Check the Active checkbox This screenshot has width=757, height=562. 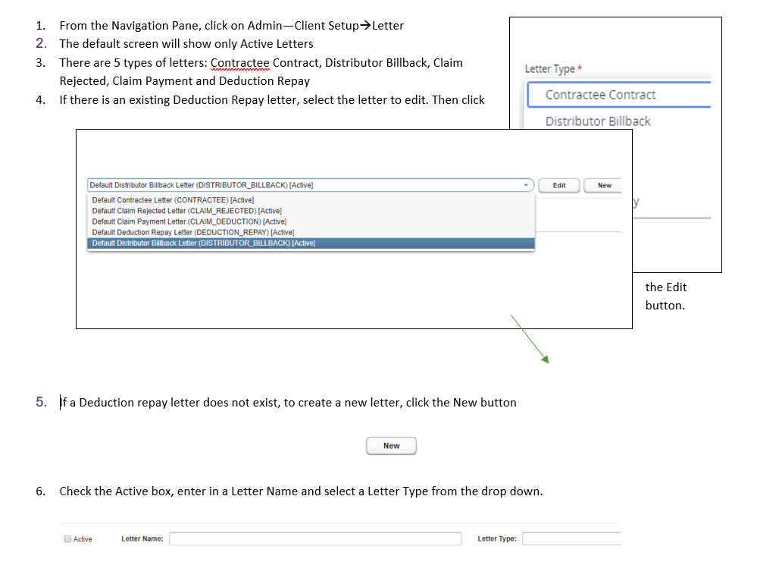(67, 539)
